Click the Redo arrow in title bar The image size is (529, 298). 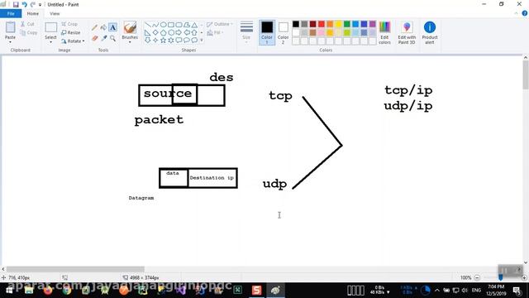click(33, 4)
